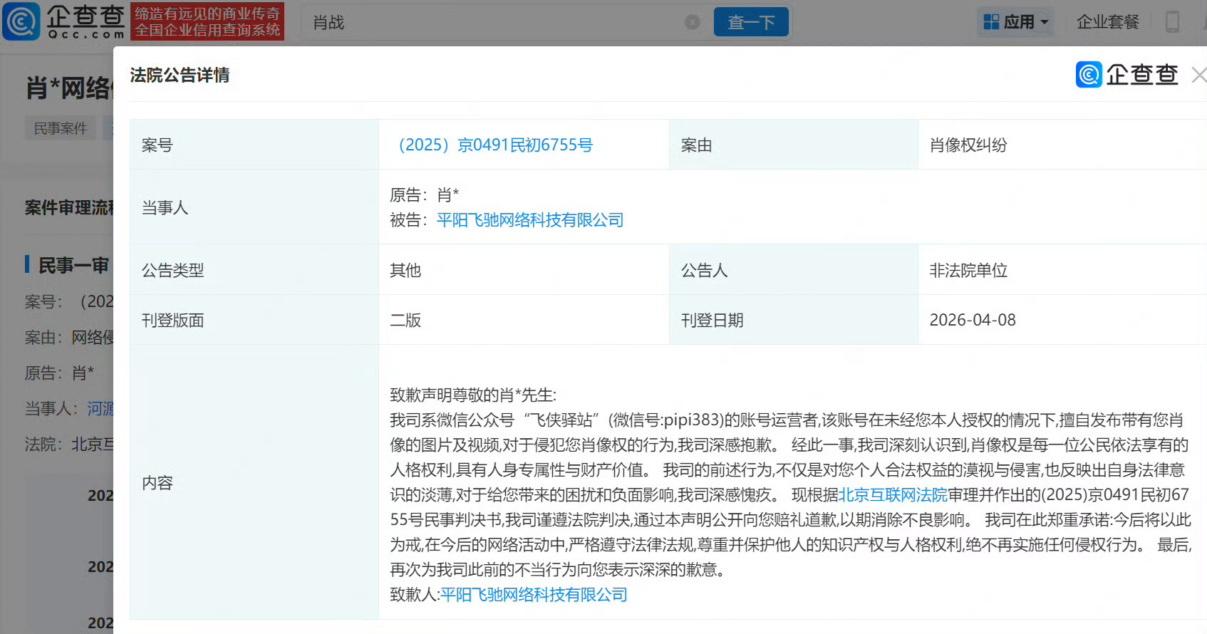Click the red slogan banner beside logo

pyautogui.click(x=207, y=21)
